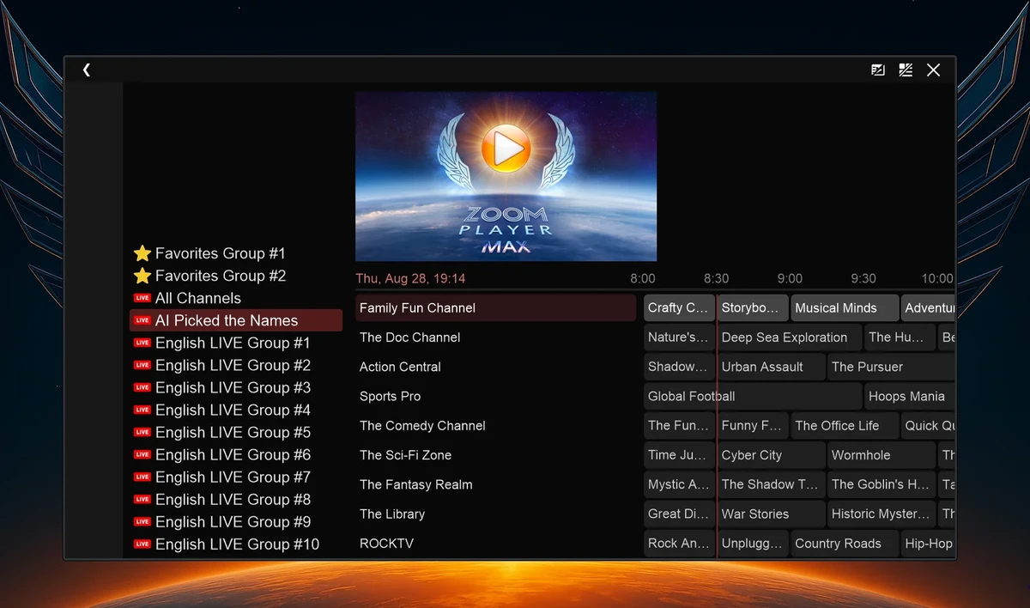Select The Shadow T… program
Screen dimensions: 1030x608
(x=771, y=484)
